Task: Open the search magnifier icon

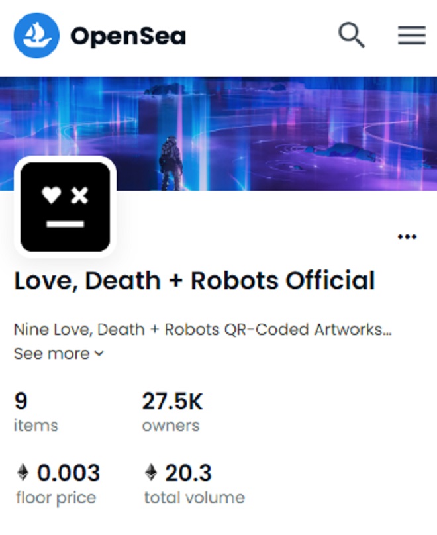Action: pyautogui.click(x=352, y=34)
